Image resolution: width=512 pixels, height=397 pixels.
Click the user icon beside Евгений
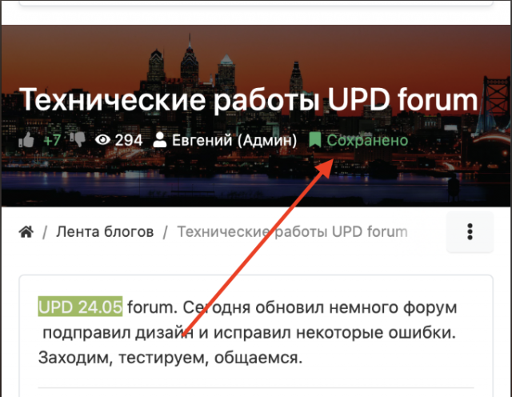(x=159, y=140)
